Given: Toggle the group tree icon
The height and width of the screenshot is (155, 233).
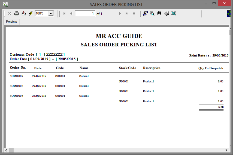Looking at the screenshot, I should [145, 13].
